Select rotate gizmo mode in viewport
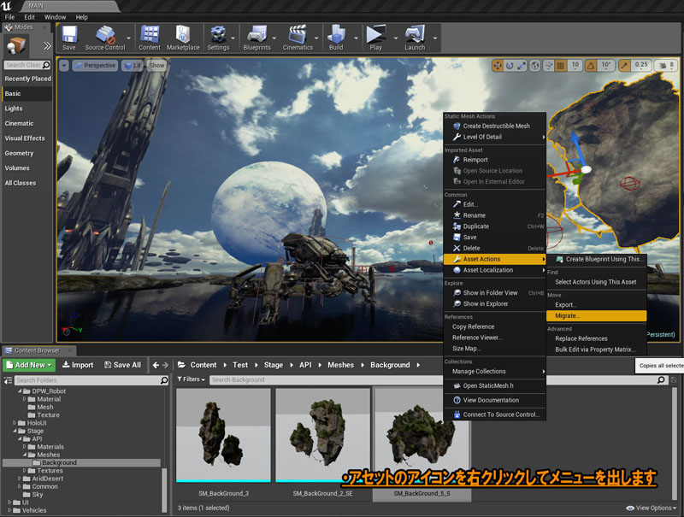 pos(509,66)
